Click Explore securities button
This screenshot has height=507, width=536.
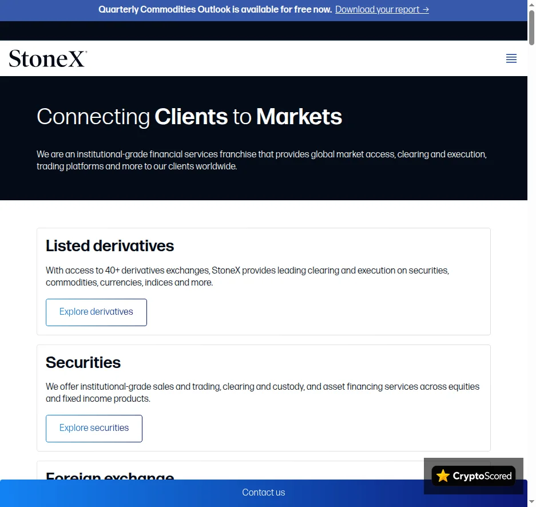(x=94, y=429)
